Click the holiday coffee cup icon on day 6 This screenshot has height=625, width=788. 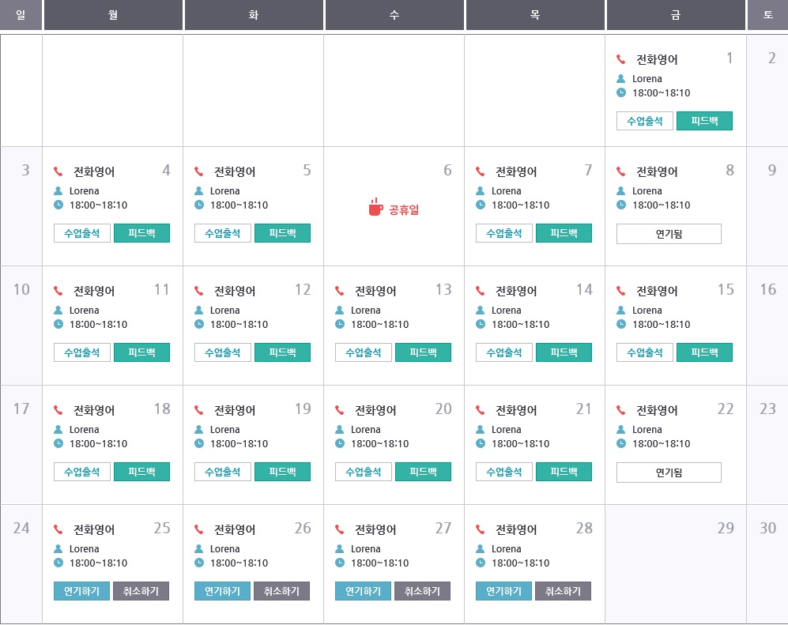tap(375, 208)
